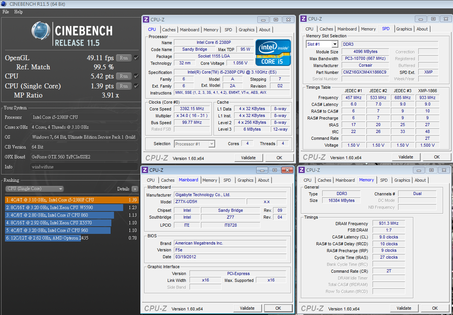Click the FSB:DRAM 1:7 value
This screenshot has width=453, height=315.
pyautogui.click(x=389, y=230)
